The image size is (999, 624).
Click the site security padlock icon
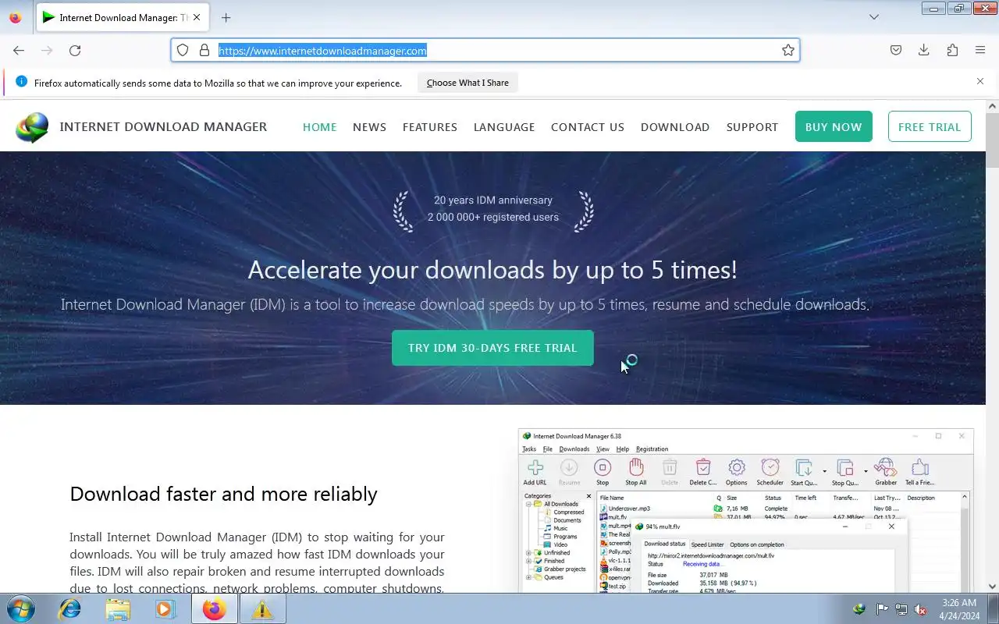[204, 50]
